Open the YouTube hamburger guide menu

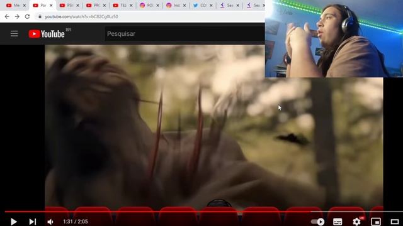coord(14,33)
